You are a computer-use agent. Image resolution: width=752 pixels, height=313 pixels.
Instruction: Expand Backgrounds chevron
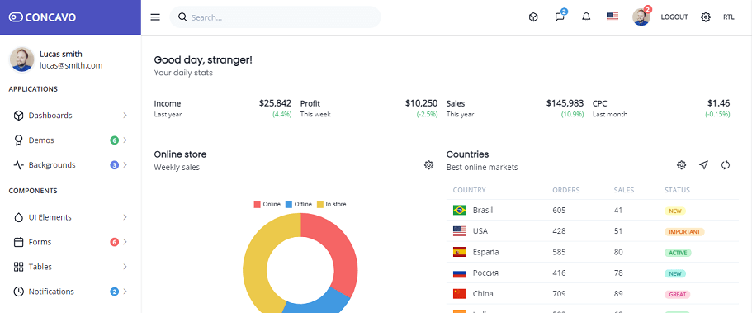click(125, 165)
